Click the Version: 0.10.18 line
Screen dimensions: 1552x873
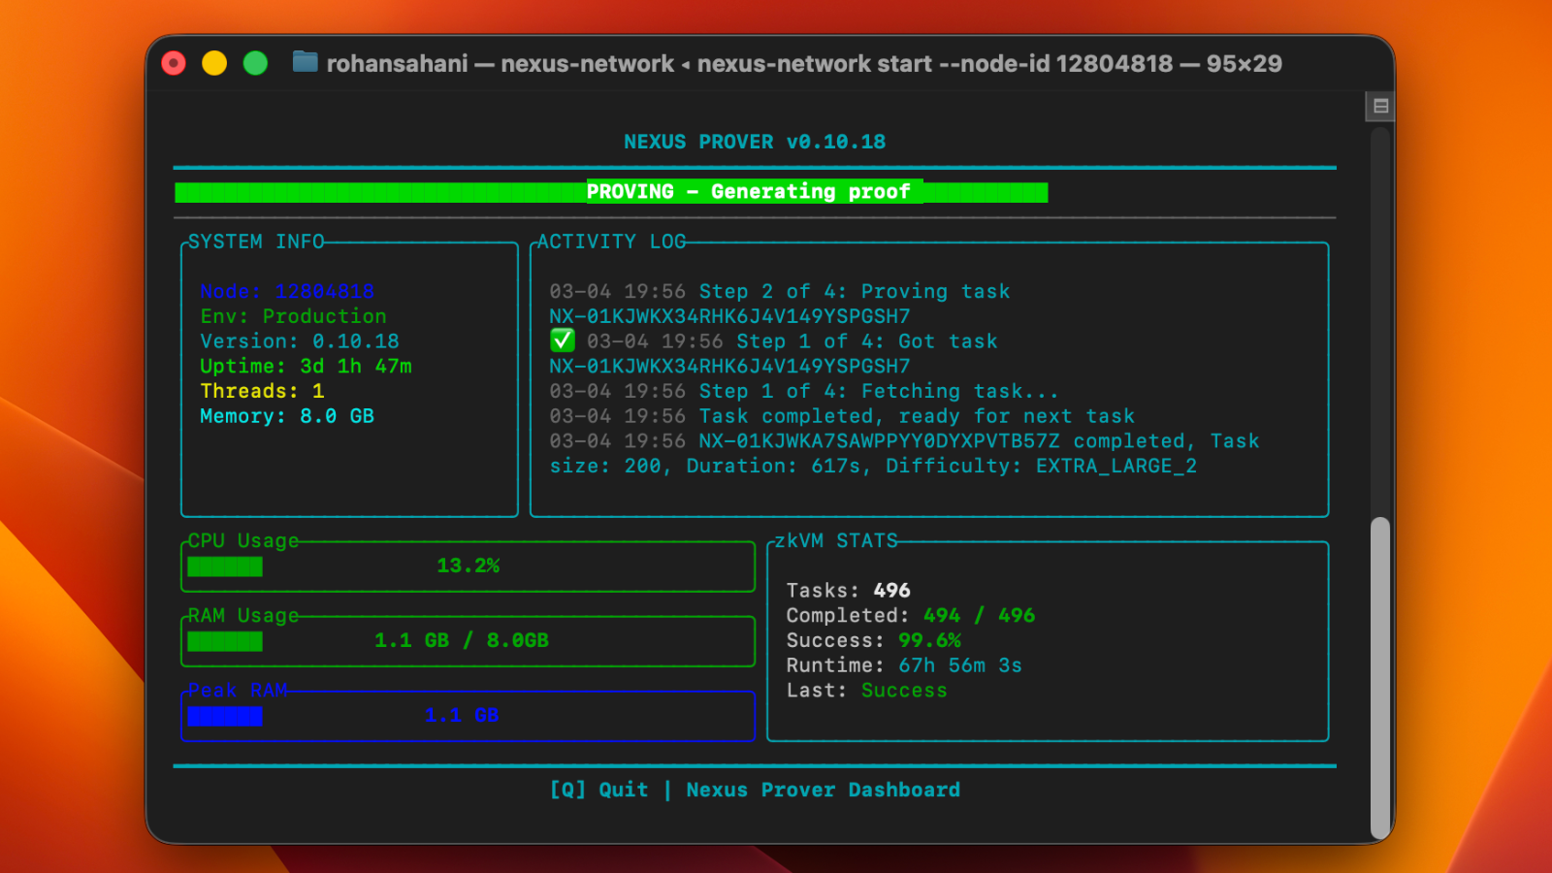[300, 341]
